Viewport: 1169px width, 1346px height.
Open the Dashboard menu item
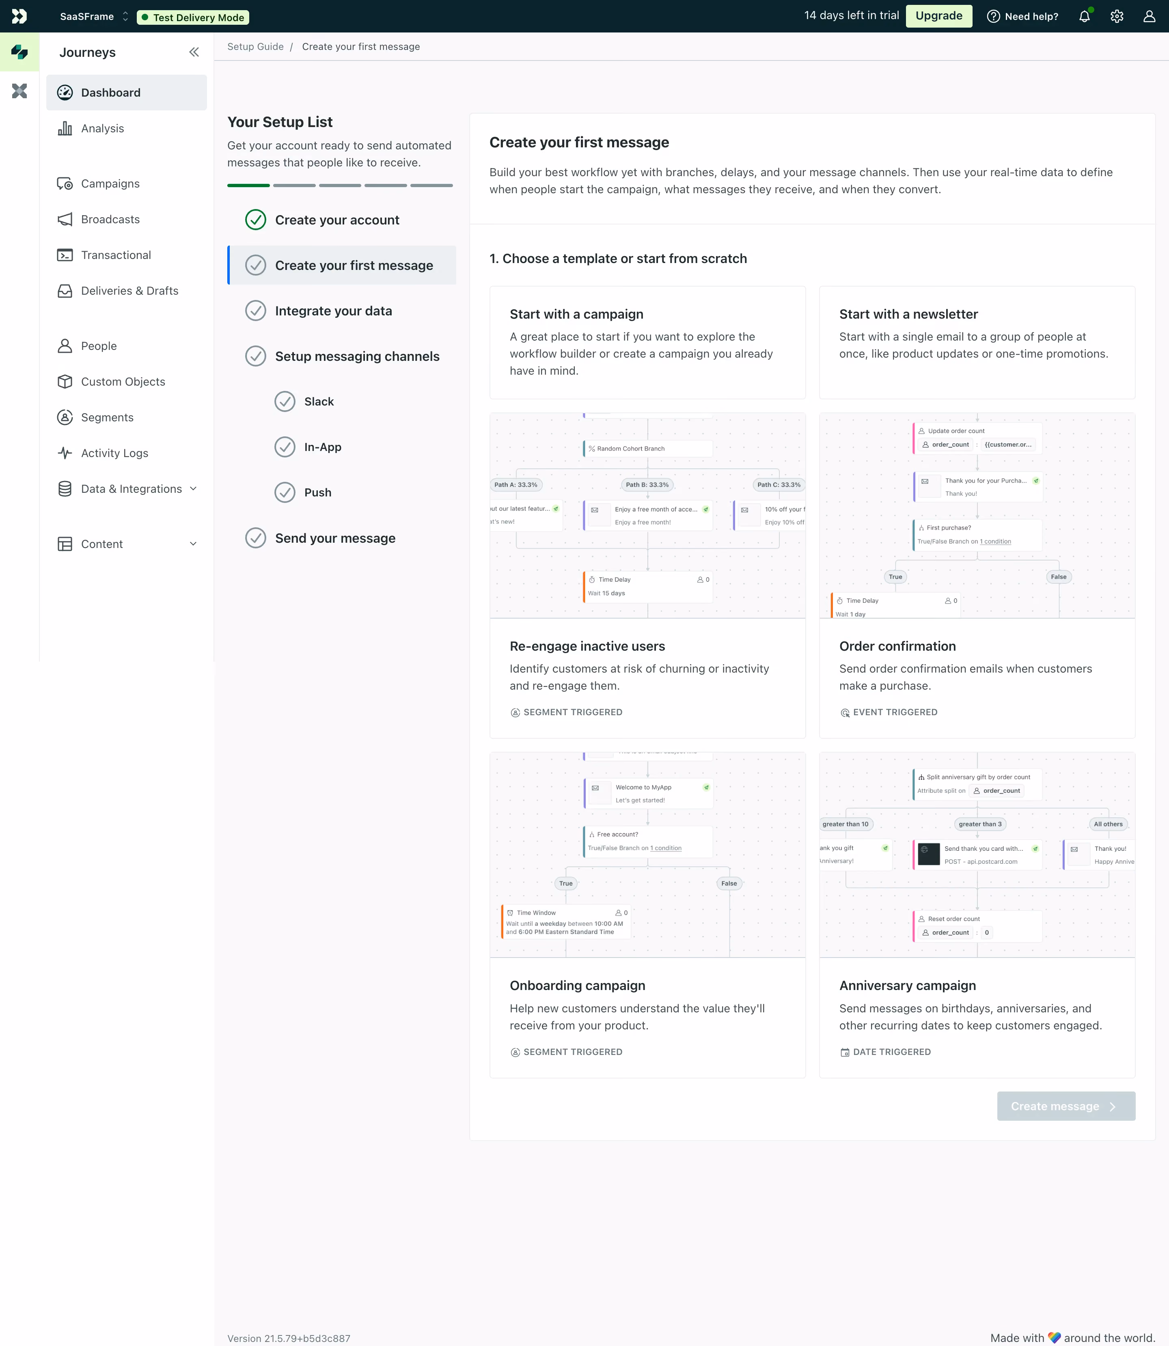coord(127,93)
